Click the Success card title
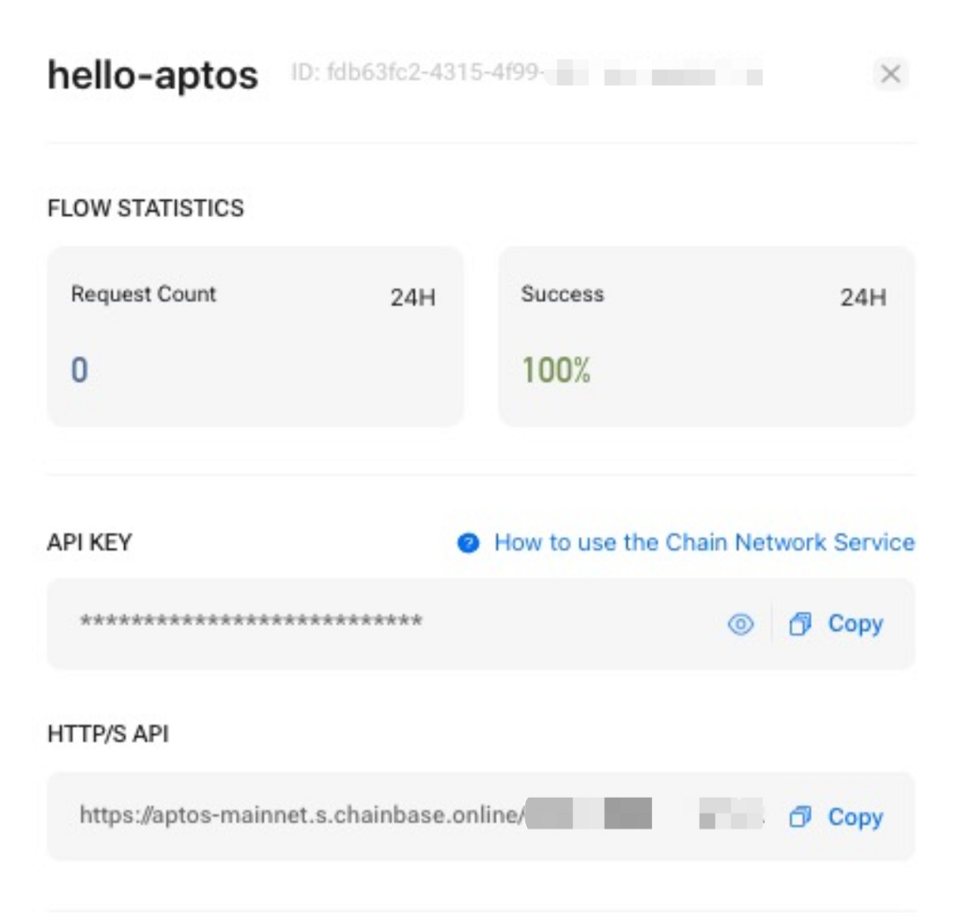Viewport: 962px width, 916px height. click(x=563, y=294)
